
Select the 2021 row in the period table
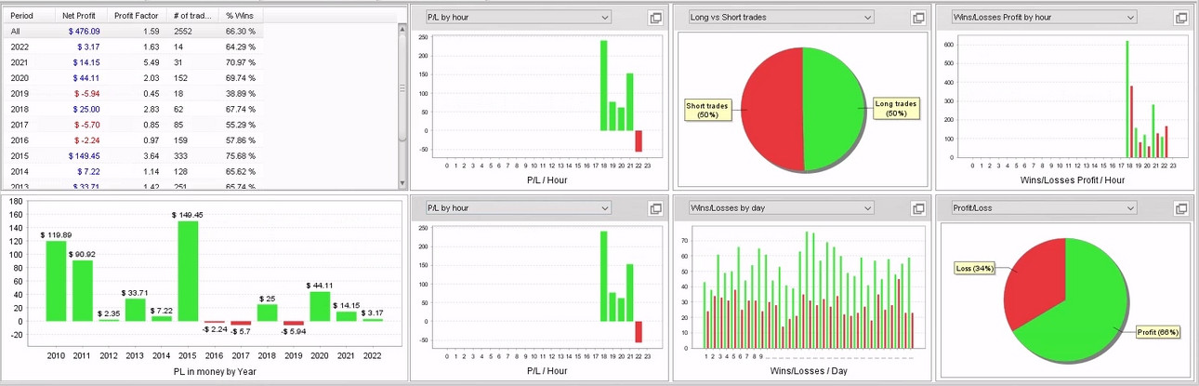[x=134, y=62]
